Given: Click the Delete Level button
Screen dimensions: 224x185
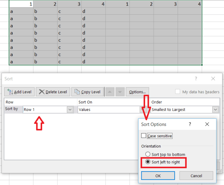Looking at the screenshot, I should tap(53, 92).
